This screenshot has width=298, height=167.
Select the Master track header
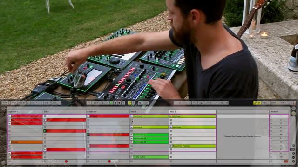279,112
